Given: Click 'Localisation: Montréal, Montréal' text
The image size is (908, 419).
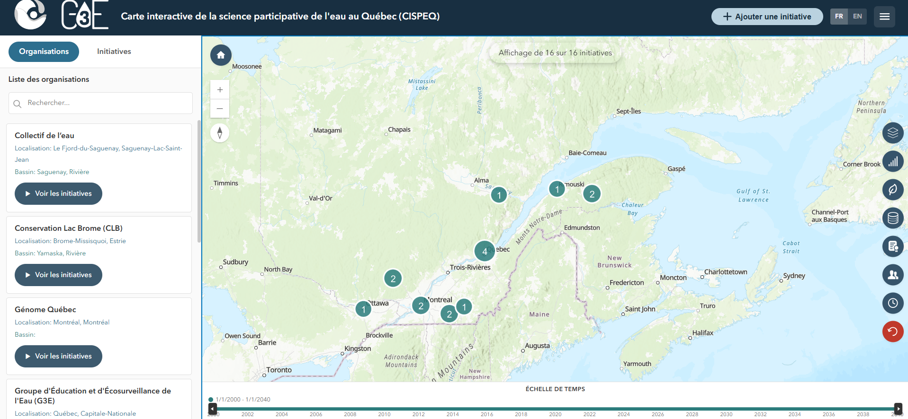Looking at the screenshot, I should pos(62,323).
